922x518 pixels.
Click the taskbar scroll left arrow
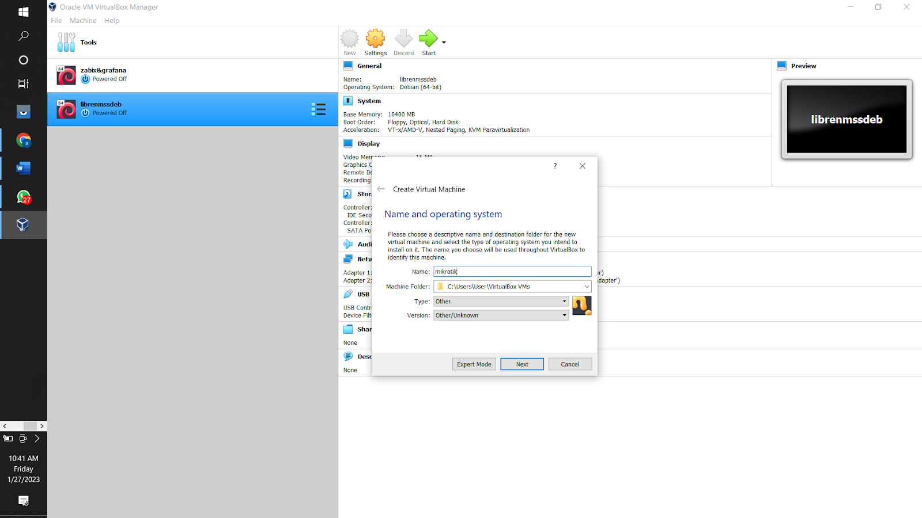point(5,426)
